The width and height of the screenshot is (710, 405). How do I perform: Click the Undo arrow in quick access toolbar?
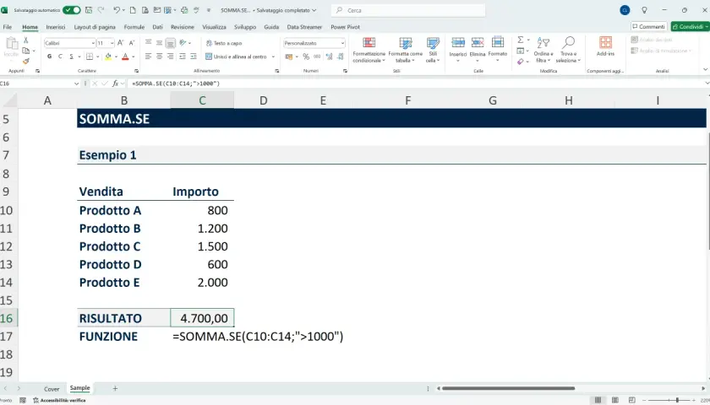[x=117, y=10]
